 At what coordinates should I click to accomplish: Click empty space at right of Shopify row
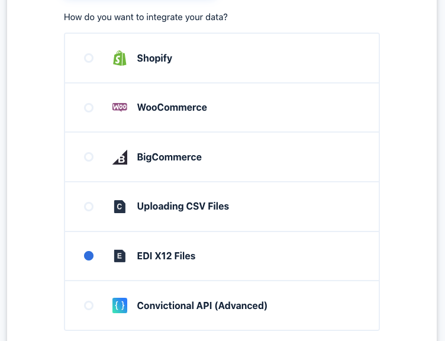(296, 58)
